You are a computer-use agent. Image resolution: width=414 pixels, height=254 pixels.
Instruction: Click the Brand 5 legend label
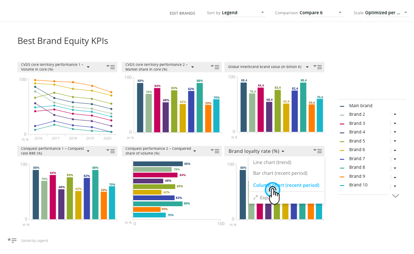pos(357,141)
